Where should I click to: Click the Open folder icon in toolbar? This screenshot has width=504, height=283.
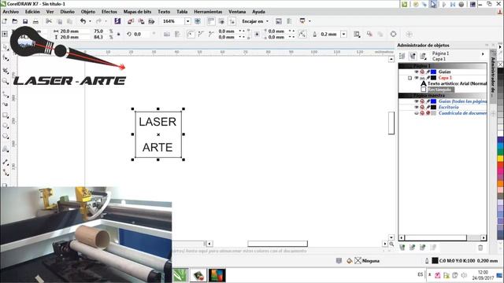point(15,21)
